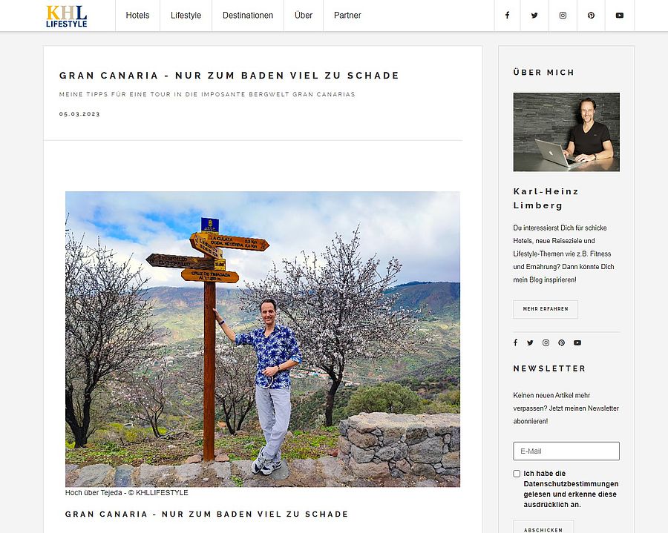
Task: Open the Über menu item
Action: (x=304, y=16)
